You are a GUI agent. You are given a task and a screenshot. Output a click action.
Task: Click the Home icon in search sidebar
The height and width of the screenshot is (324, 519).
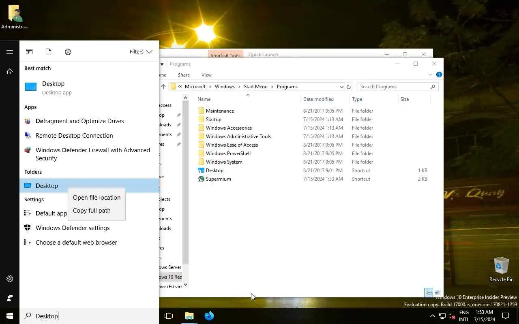click(10, 72)
